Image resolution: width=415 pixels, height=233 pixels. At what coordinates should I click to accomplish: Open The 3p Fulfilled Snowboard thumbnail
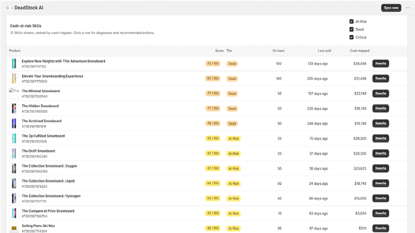pyautogui.click(x=14, y=138)
